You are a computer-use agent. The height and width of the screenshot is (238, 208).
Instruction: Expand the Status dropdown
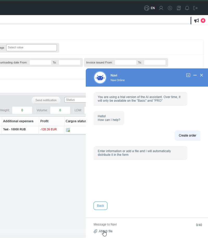(75, 100)
